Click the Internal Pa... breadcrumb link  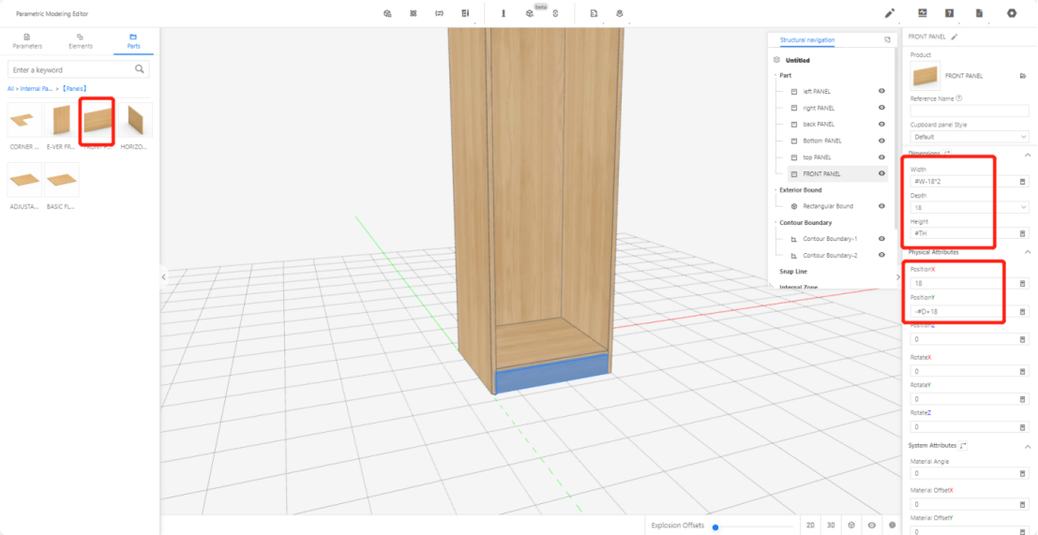coord(37,88)
